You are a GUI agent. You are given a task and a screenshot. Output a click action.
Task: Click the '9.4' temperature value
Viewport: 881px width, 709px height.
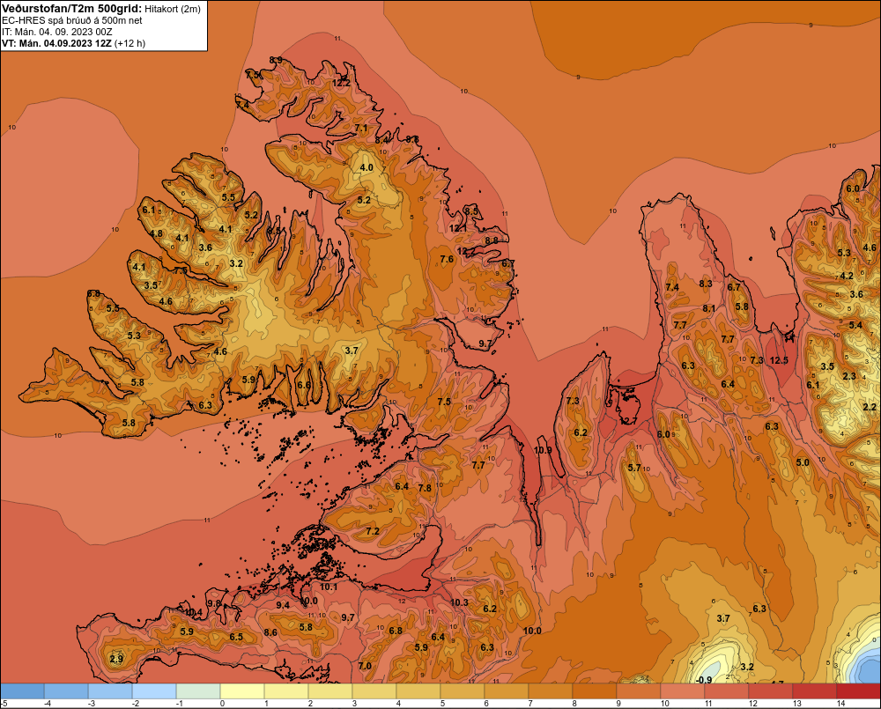[283, 605]
